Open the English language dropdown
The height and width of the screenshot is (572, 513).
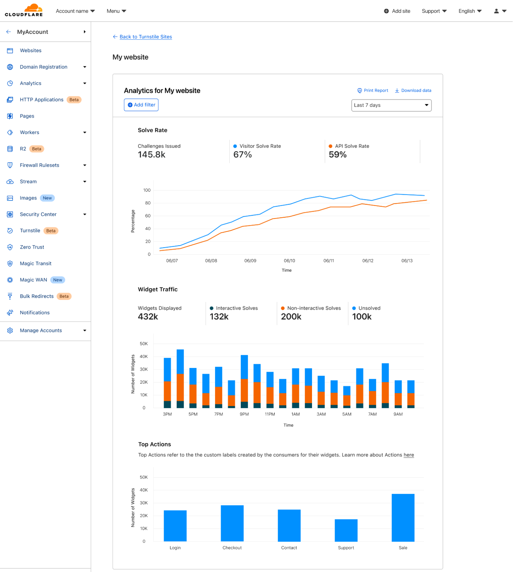pos(470,11)
